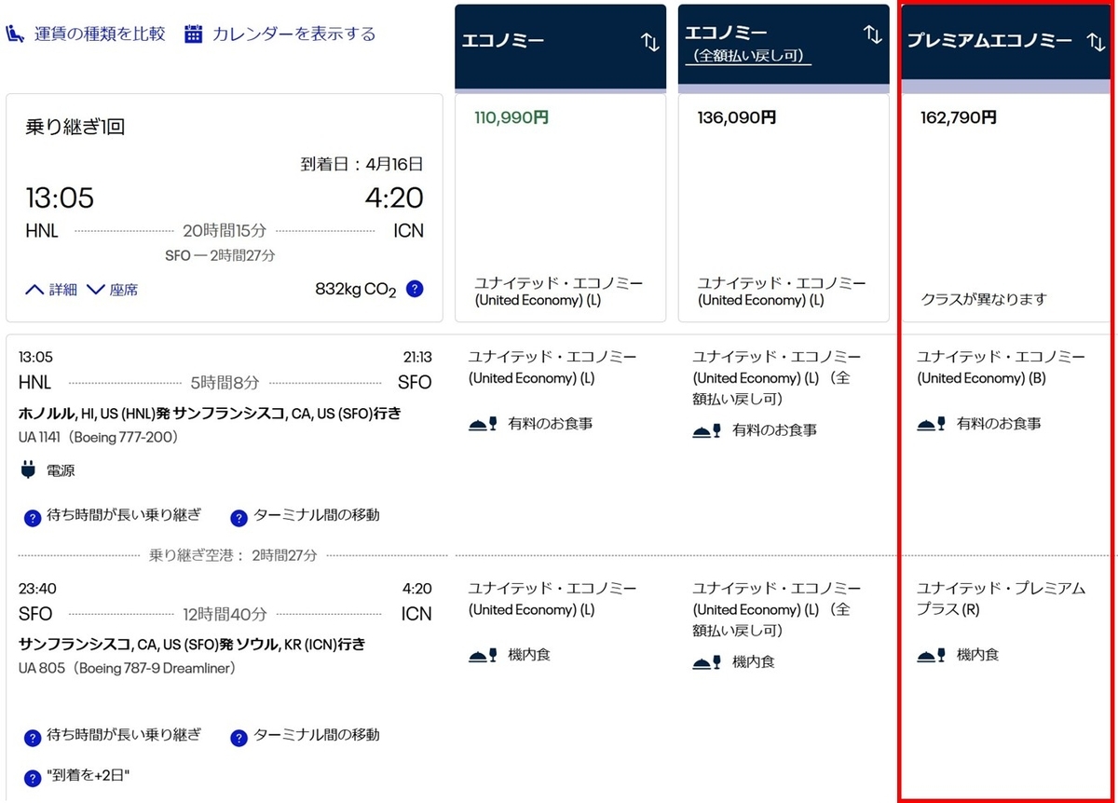1118x803 pixels.
Task: Click the 5時間8分 flight duration text
Action: pos(225,383)
